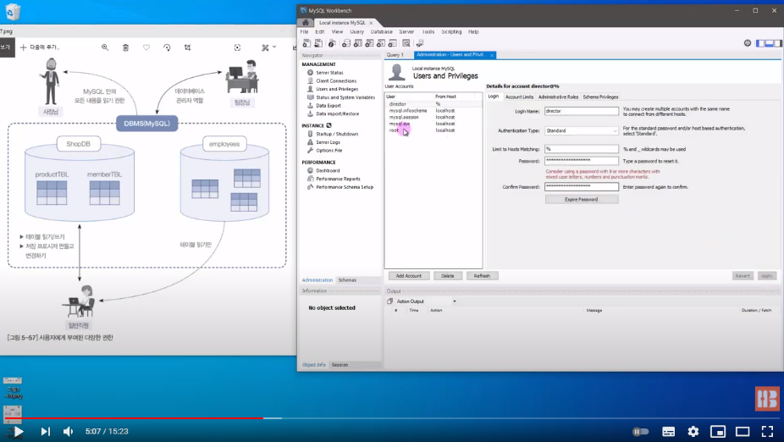Screen dimensions: 784x442
Task: Open the Database menu
Action: [x=382, y=31]
